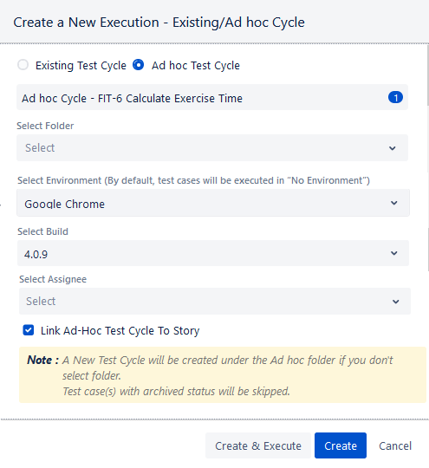Click the Select Assignee label

[x=53, y=279]
